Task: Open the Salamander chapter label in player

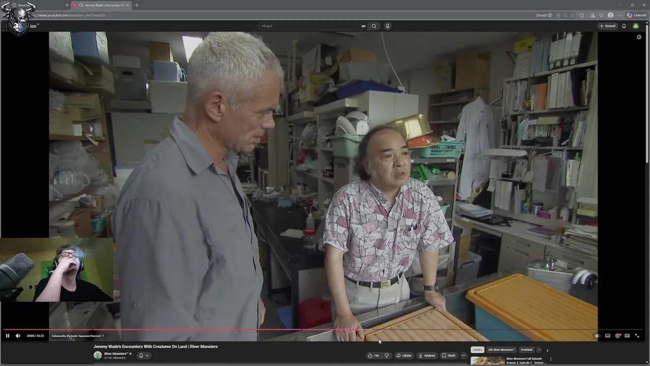Action: coord(77,335)
